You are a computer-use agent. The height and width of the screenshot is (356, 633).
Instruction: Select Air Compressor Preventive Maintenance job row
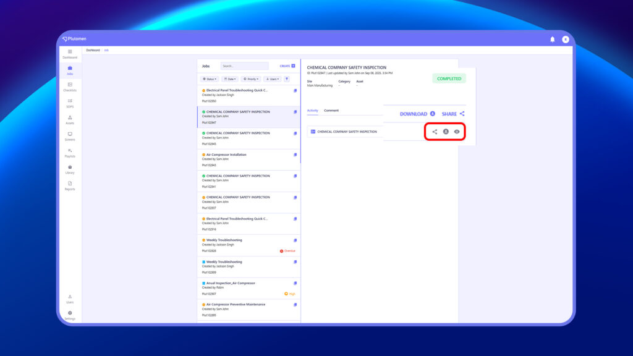tap(249, 310)
